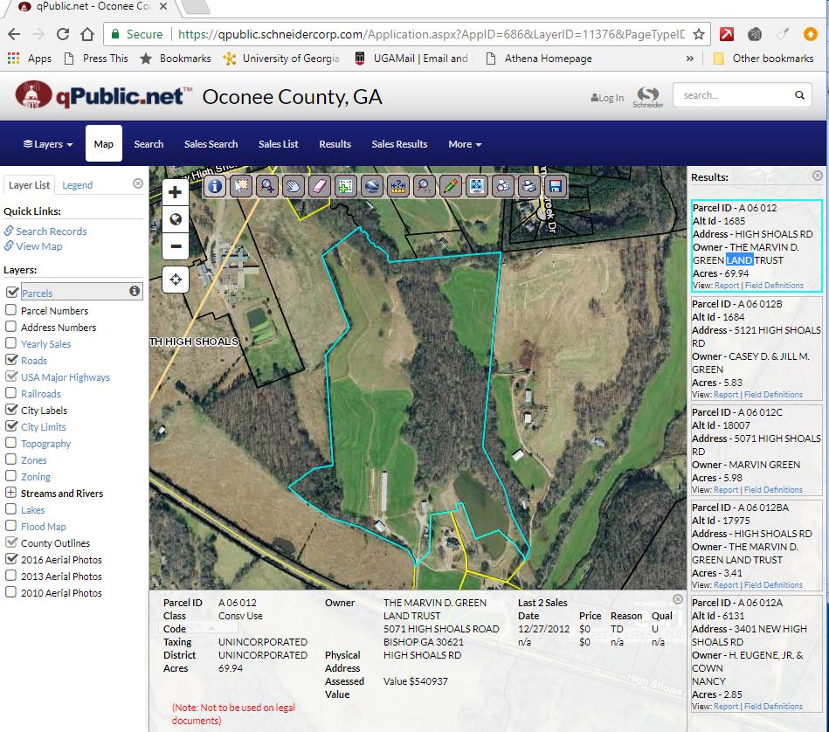Viewport: 829px width, 732px height.
Task: Toggle the Yearly Sales layer checkbox
Action: (x=10, y=342)
